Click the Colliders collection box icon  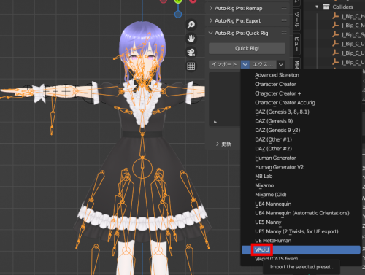click(326, 7)
